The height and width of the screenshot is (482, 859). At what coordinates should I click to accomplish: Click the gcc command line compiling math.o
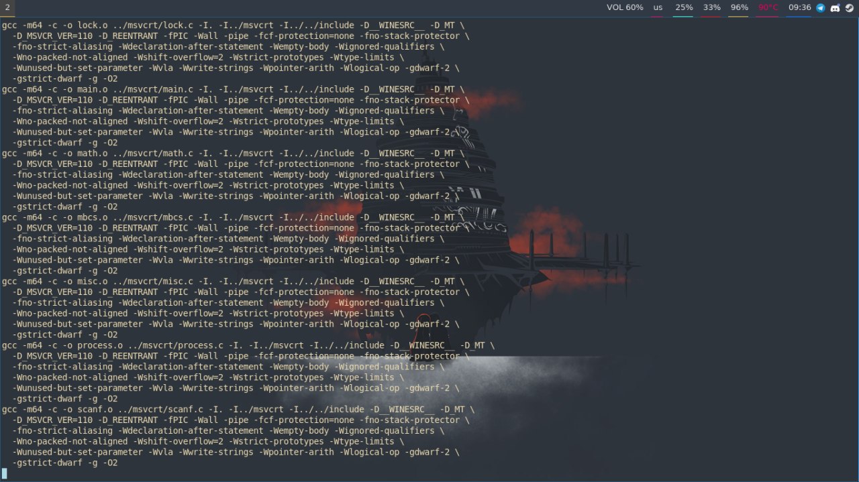[233, 153]
